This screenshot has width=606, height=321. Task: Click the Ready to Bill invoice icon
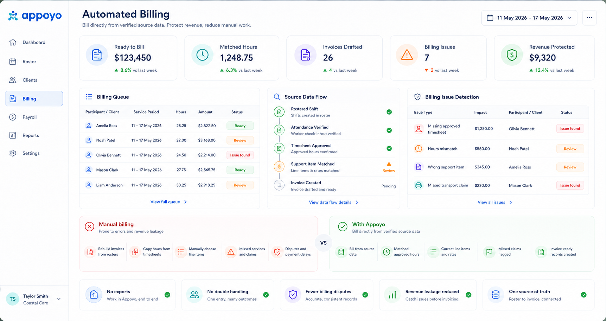(97, 55)
